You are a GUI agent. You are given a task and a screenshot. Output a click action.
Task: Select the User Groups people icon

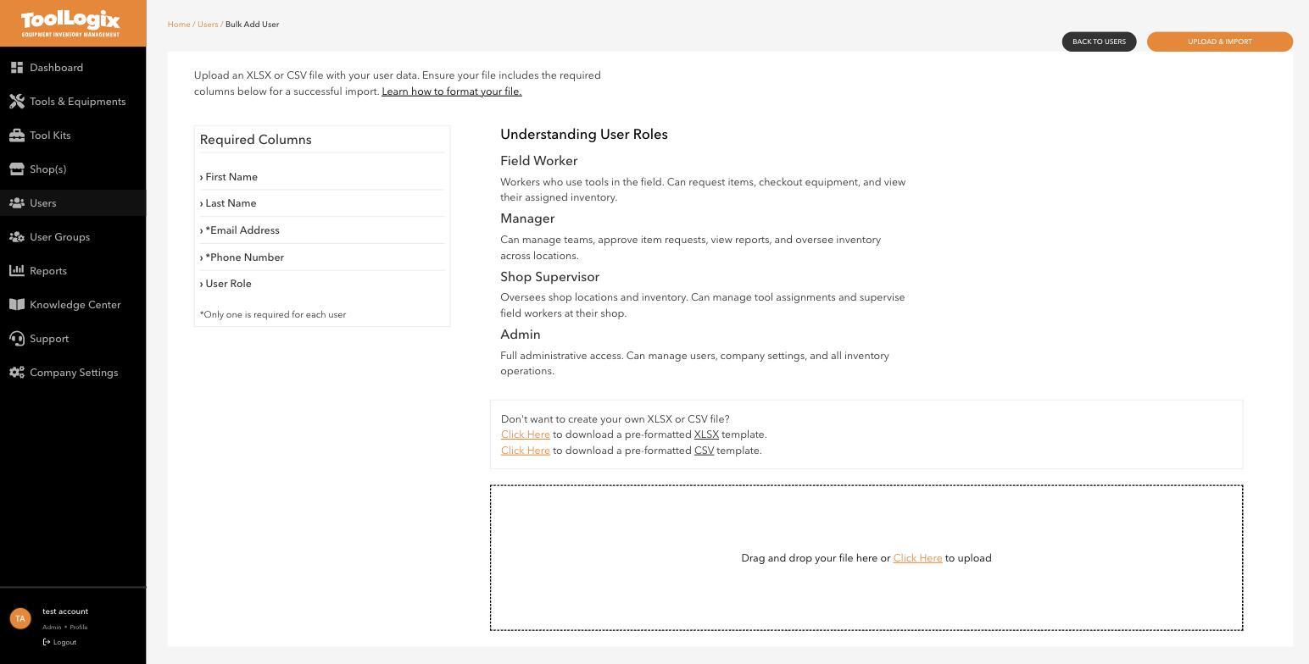pyautogui.click(x=17, y=237)
